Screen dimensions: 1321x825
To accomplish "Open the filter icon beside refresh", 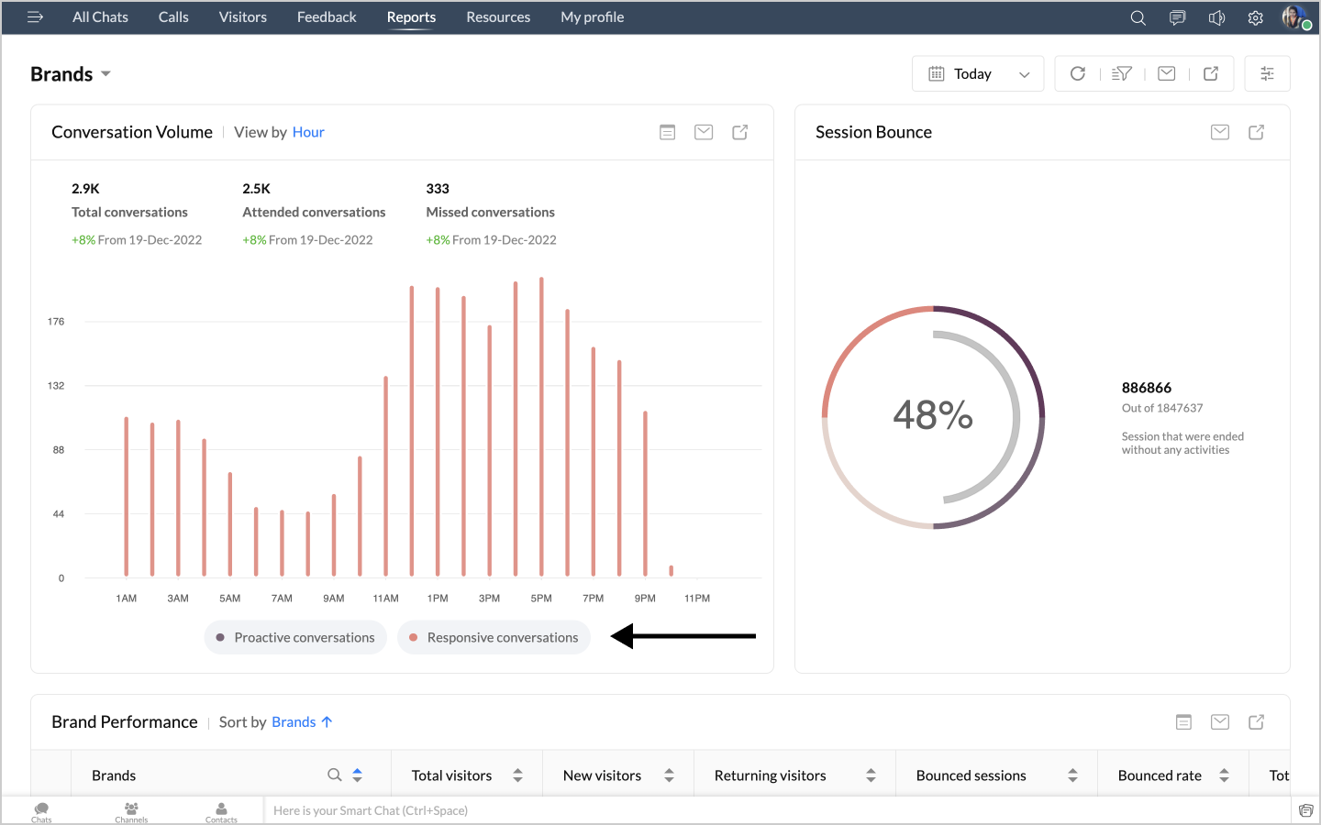I will coord(1121,73).
